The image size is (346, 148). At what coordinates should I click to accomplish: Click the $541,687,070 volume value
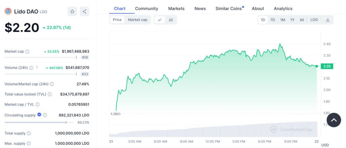[77, 68]
